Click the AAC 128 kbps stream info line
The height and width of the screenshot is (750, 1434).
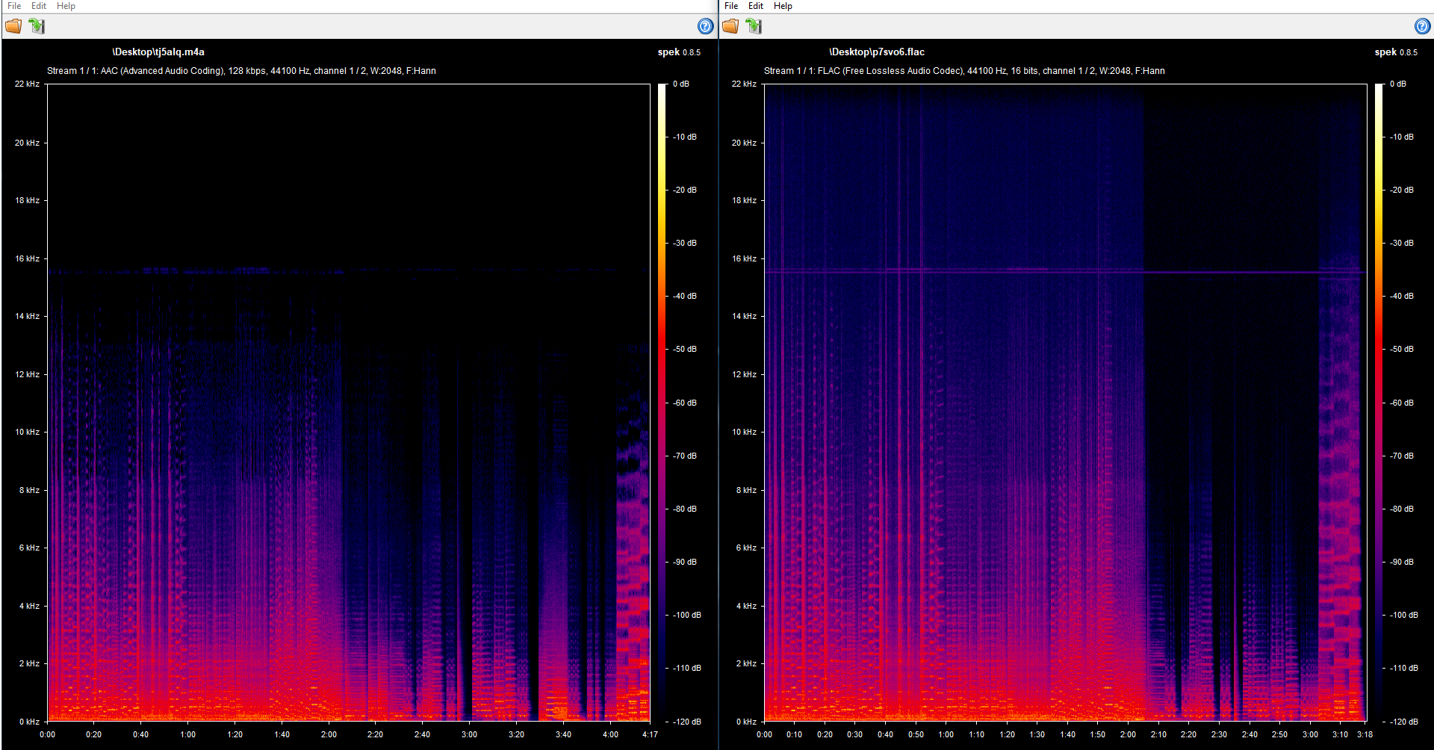(x=241, y=71)
